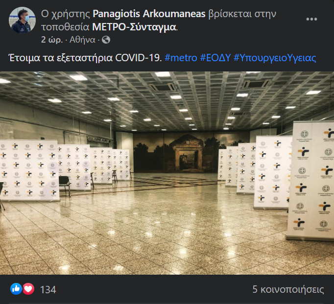Click the large right-side ΕΟΔΥ banner in photo
The width and height of the screenshot is (334, 304).
pos(310,181)
